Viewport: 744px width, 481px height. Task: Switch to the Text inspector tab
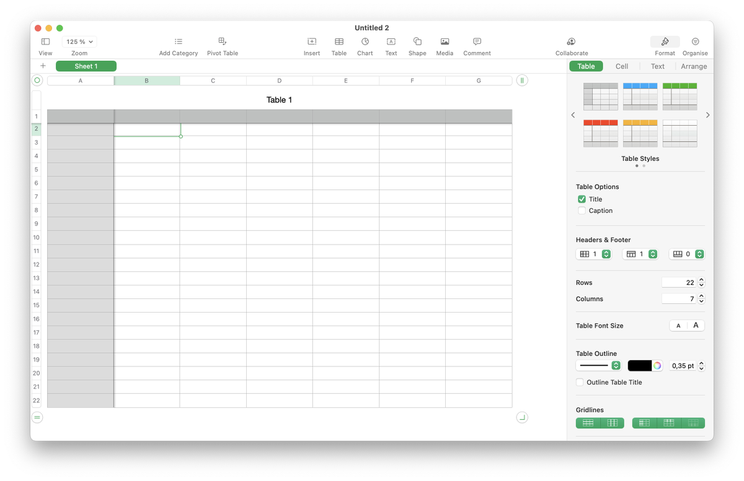click(x=658, y=66)
